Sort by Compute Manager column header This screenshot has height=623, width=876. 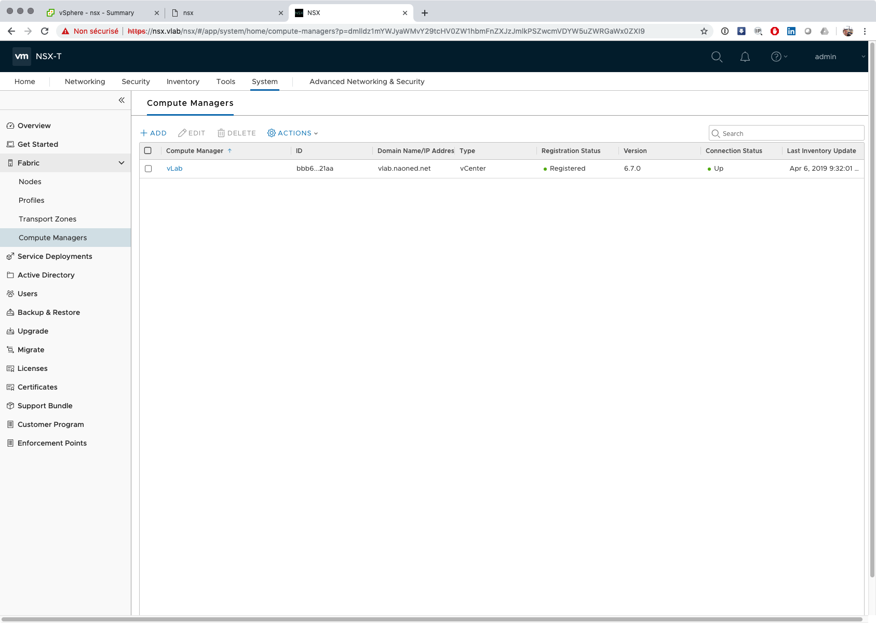point(195,151)
